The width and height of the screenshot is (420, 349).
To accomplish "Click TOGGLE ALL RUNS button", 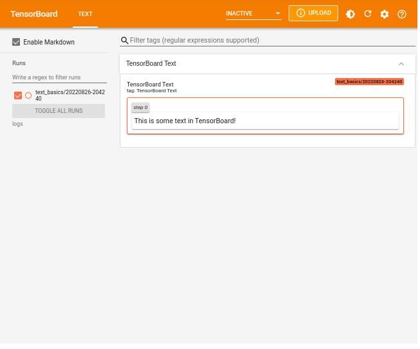I will 59,111.
